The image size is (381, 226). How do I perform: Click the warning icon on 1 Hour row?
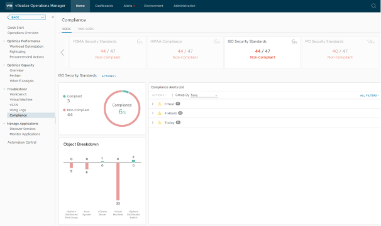tap(160, 104)
